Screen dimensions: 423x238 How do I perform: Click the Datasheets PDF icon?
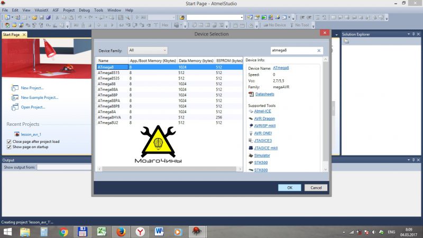click(251, 94)
